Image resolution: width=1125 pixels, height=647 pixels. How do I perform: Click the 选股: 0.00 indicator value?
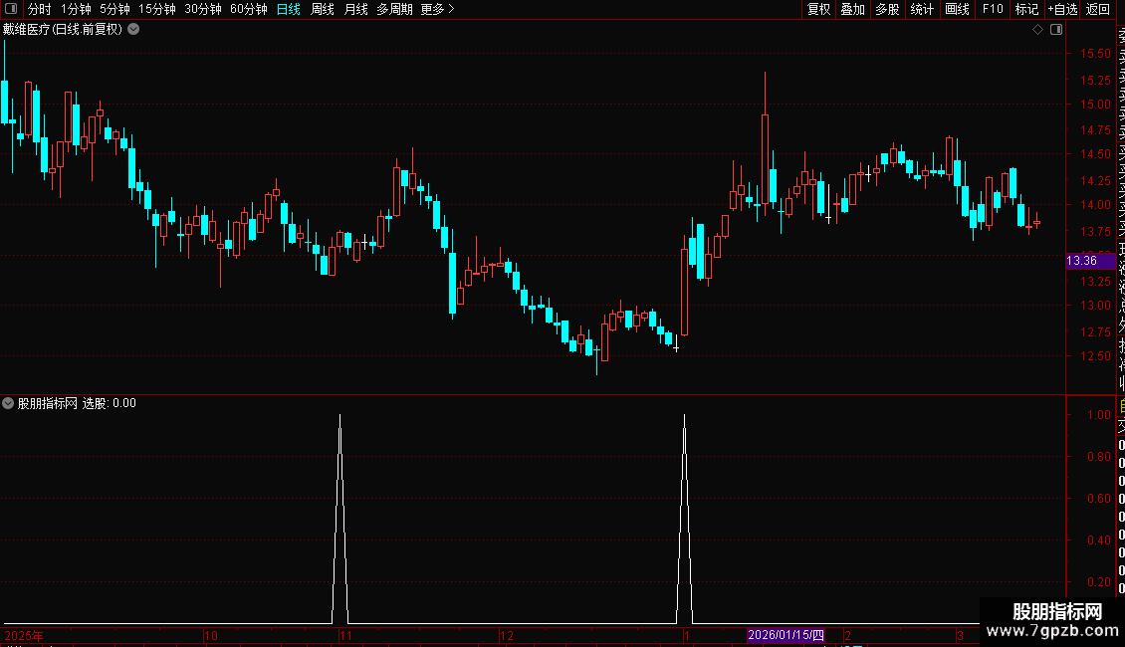(110, 403)
